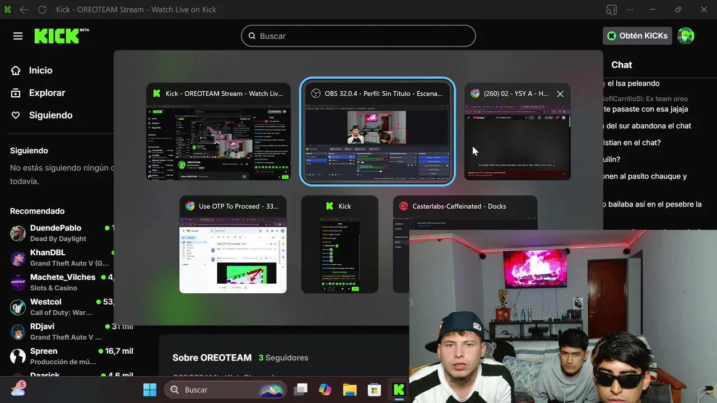Open Copilot from the taskbar
The image size is (717, 403).
325,390
